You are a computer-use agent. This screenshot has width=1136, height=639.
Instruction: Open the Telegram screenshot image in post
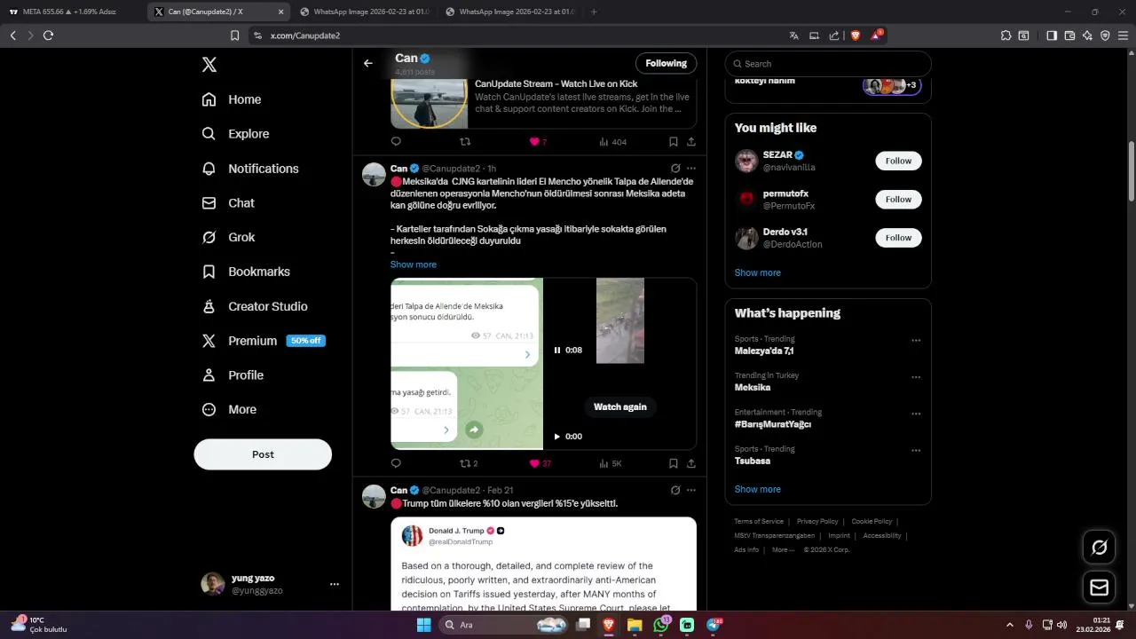[x=467, y=364]
